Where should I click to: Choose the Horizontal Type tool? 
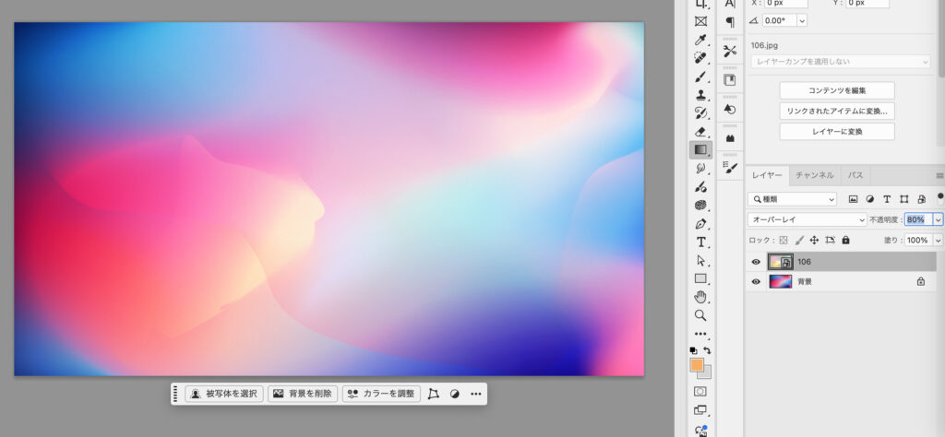[x=700, y=242]
